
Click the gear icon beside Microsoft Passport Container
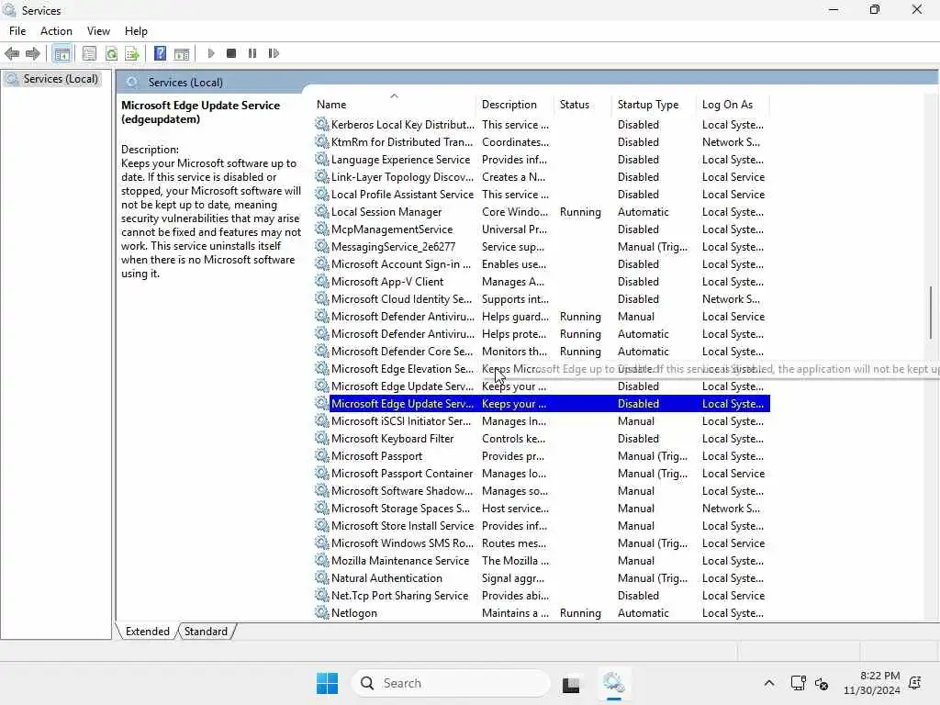(x=322, y=474)
